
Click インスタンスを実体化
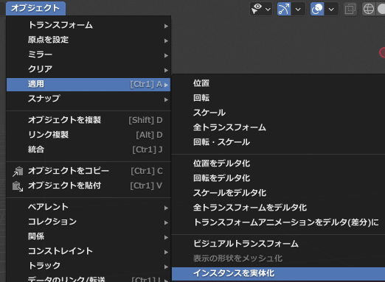tap(278, 273)
